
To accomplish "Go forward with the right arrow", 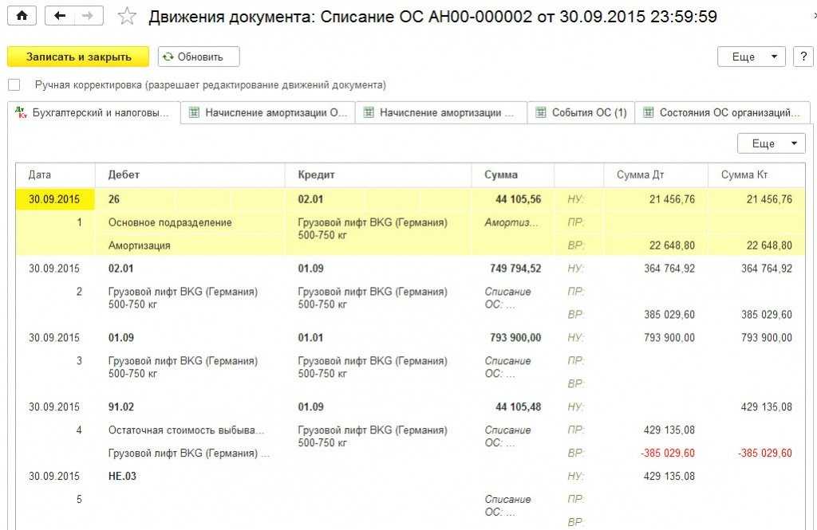I will pos(88,16).
